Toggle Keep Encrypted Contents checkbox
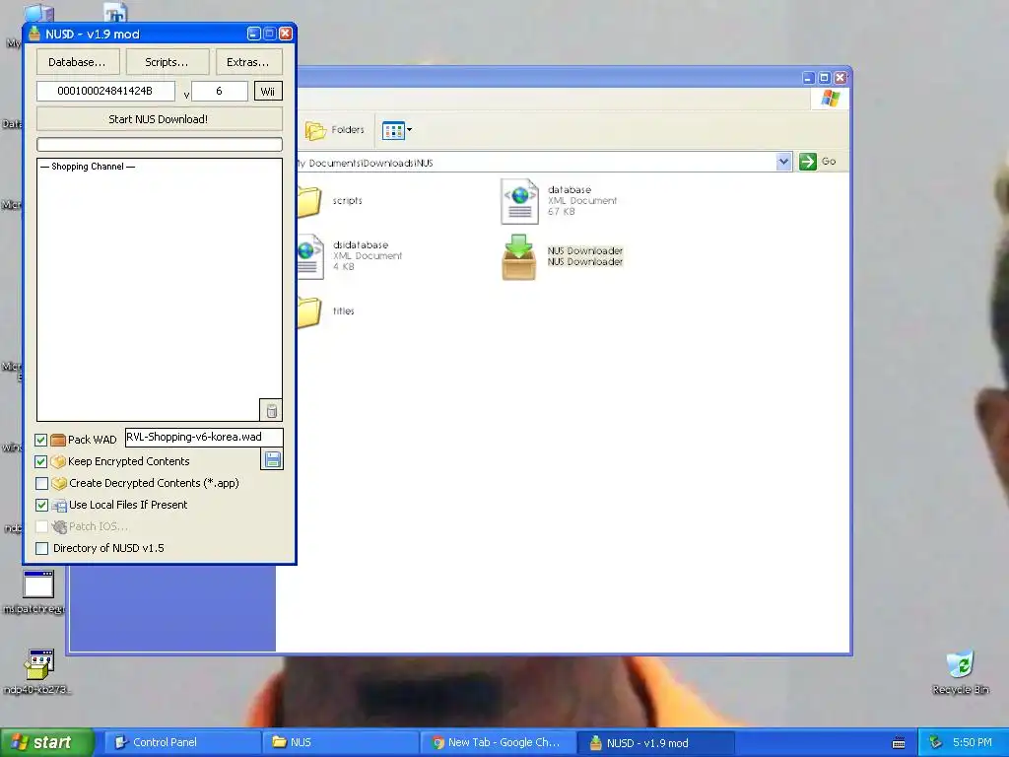 tap(41, 461)
